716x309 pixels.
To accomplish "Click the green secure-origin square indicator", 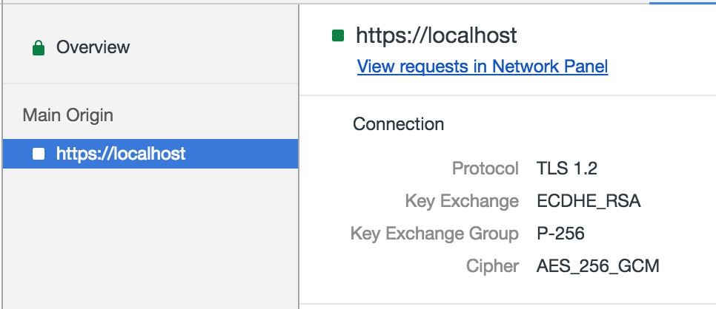I will coord(338,35).
